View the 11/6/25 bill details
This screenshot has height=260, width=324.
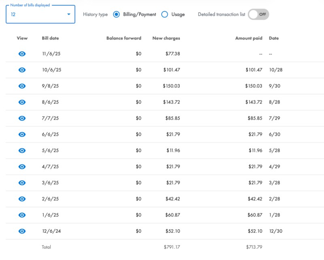click(x=21, y=53)
